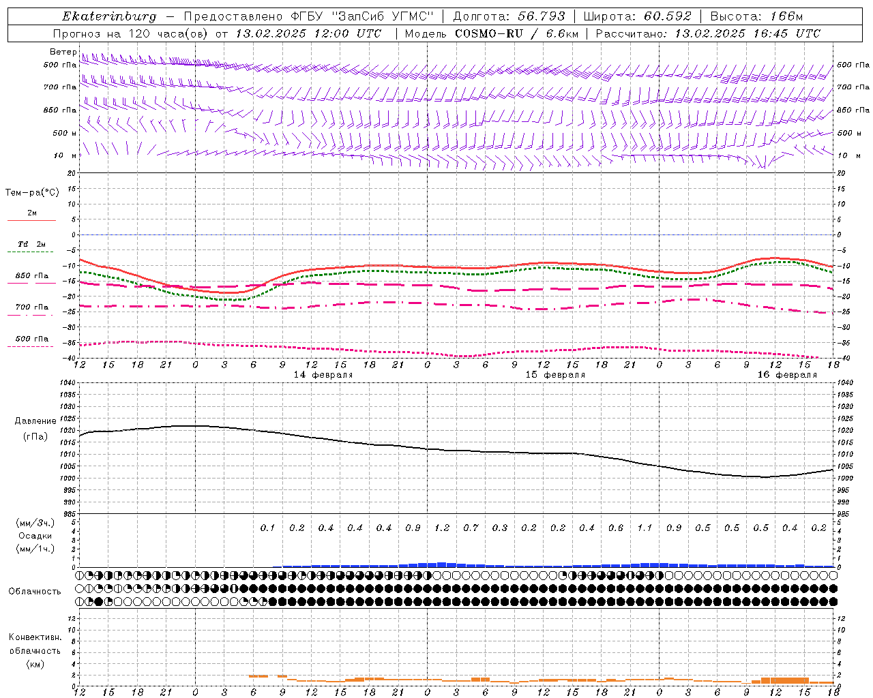Click the 0.6 precipitation value

point(616,528)
